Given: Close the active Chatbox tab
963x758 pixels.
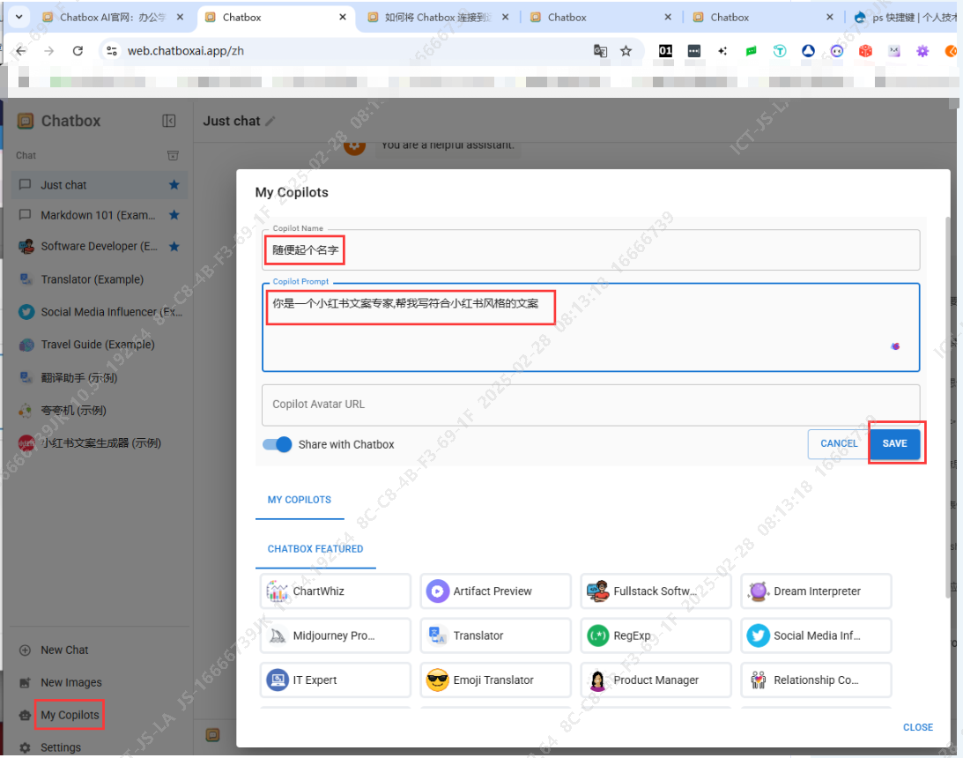Looking at the screenshot, I should pyautogui.click(x=343, y=18).
